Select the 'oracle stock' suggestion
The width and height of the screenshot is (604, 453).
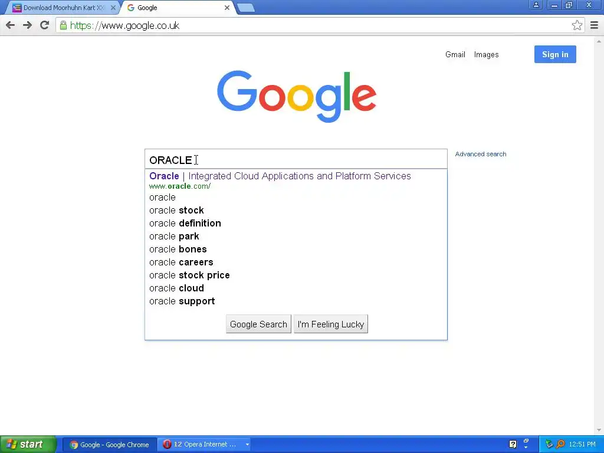[296, 211]
